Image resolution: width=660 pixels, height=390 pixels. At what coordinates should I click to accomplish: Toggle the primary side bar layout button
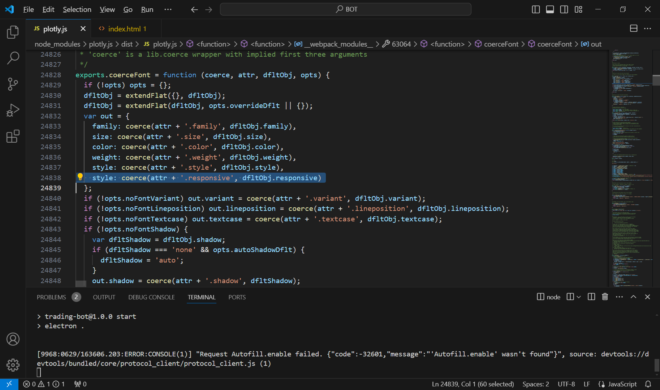click(536, 9)
